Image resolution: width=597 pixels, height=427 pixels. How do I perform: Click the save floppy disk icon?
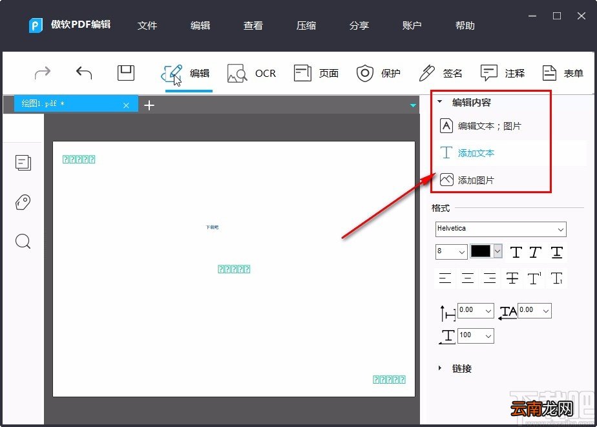coord(125,73)
